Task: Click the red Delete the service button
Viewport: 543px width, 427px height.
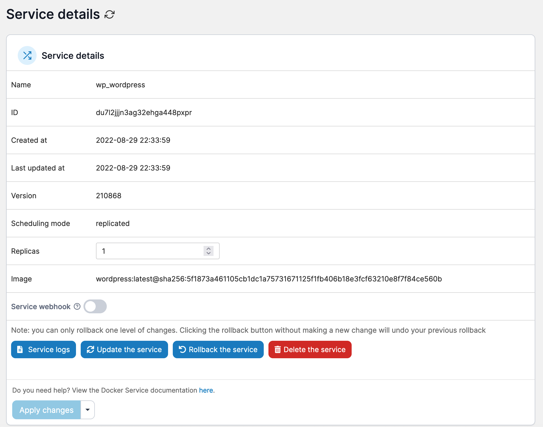Action: [310, 349]
